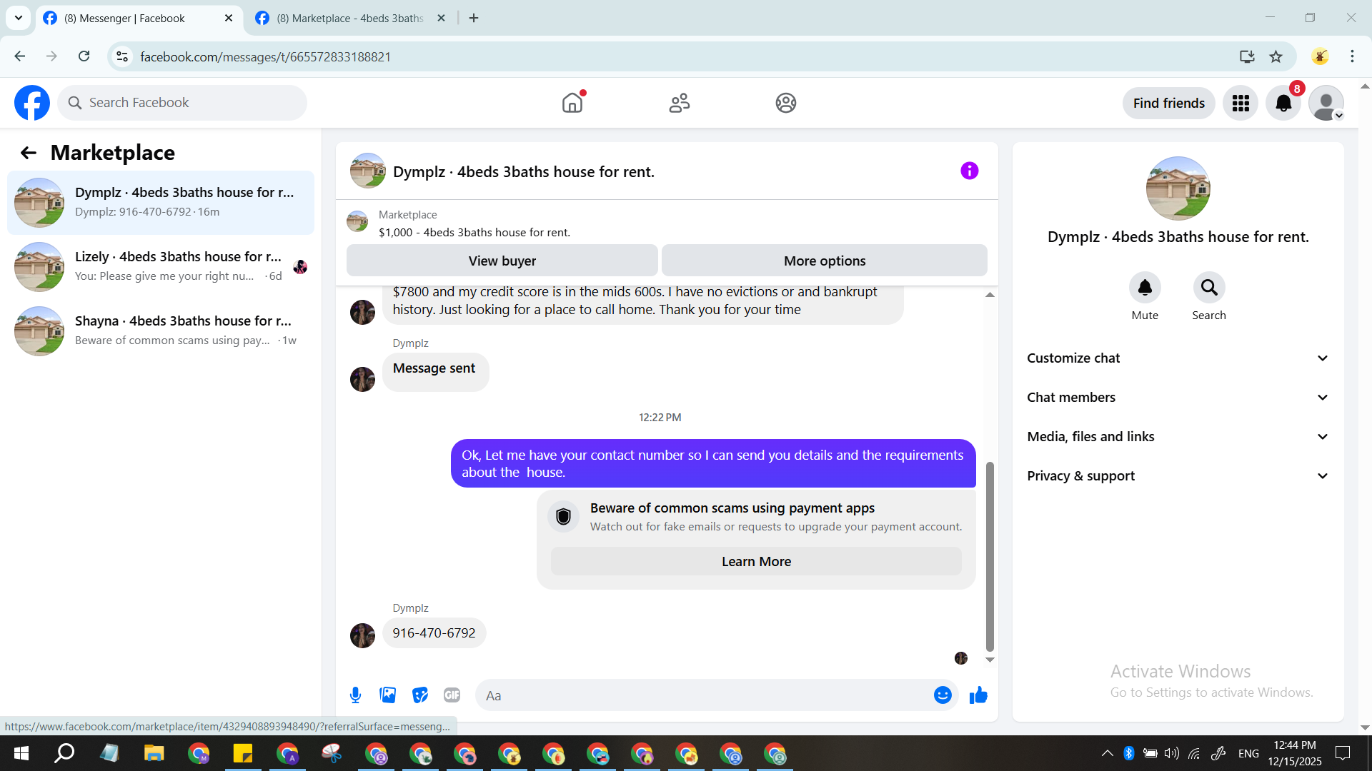Open the Shayna conversation in the list
Viewport: 1372px width, 771px height.
(161, 331)
